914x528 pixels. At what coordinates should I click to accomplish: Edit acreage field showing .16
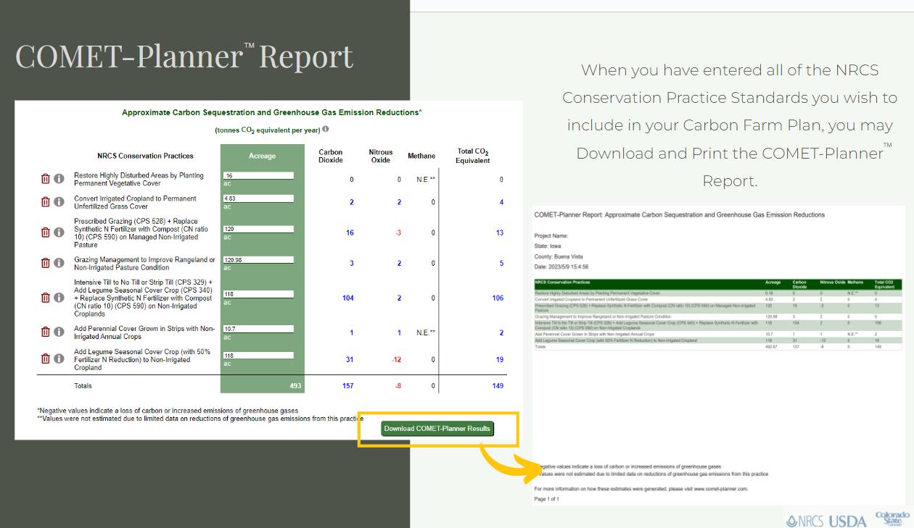[x=258, y=175]
